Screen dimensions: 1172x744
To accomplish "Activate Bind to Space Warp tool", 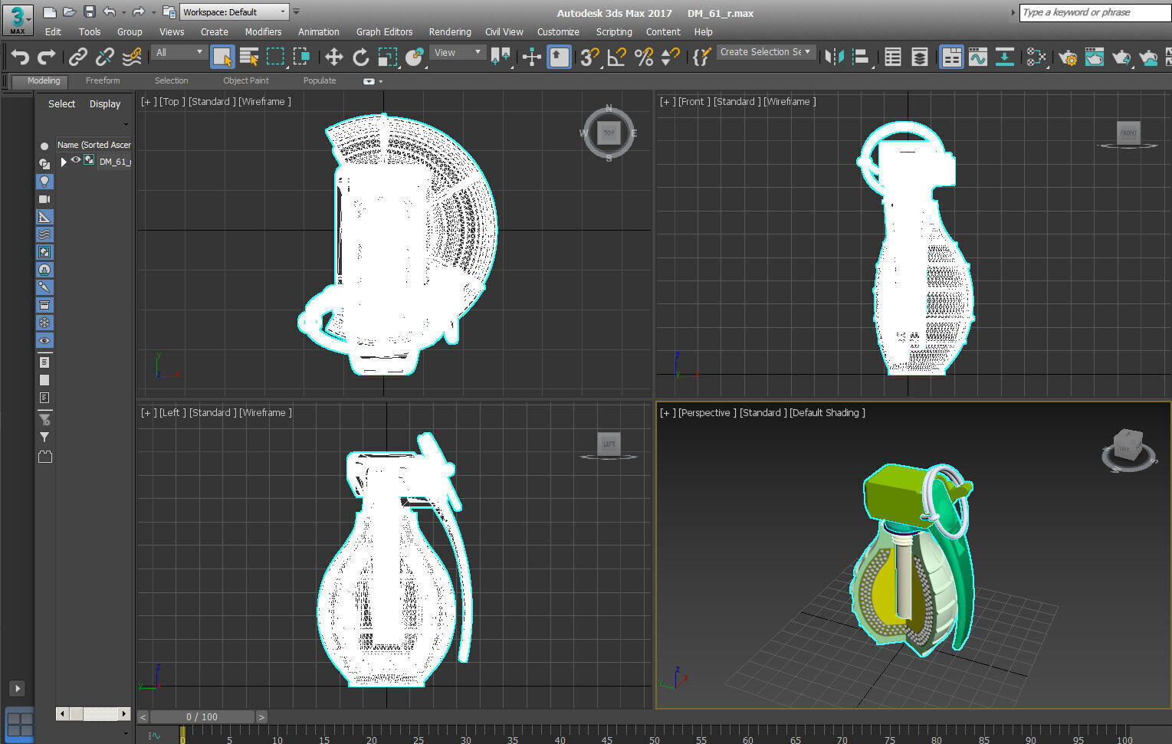I will click(132, 57).
